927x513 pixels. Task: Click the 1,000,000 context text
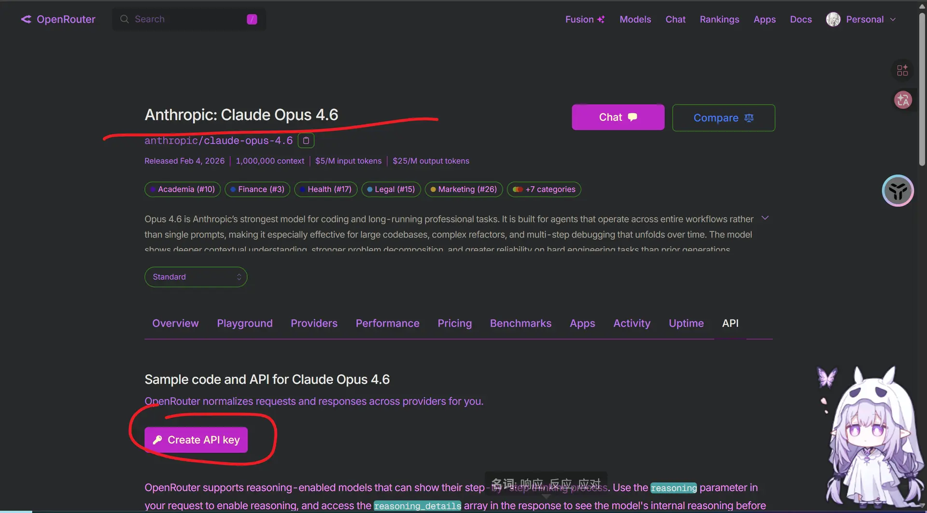tap(270, 161)
